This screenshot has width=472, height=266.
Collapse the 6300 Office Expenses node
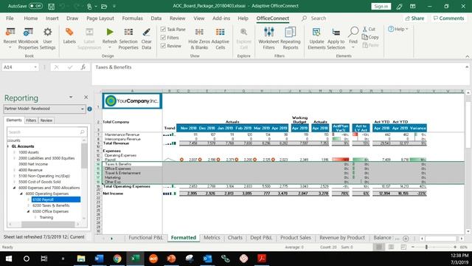coord(28,211)
